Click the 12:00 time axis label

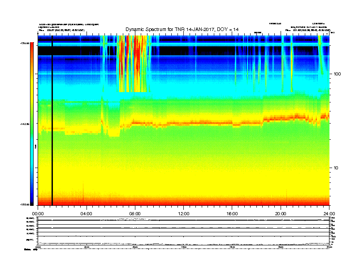[x=184, y=214]
